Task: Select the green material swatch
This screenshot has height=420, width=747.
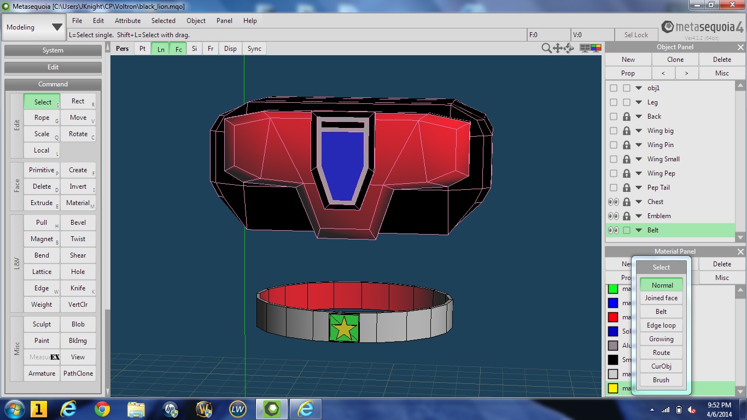Action: 613,289
